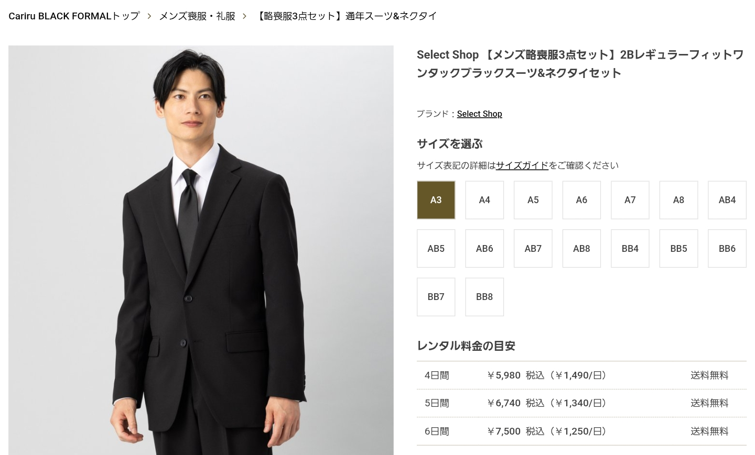Pick the A5 size button

click(533, 200)
